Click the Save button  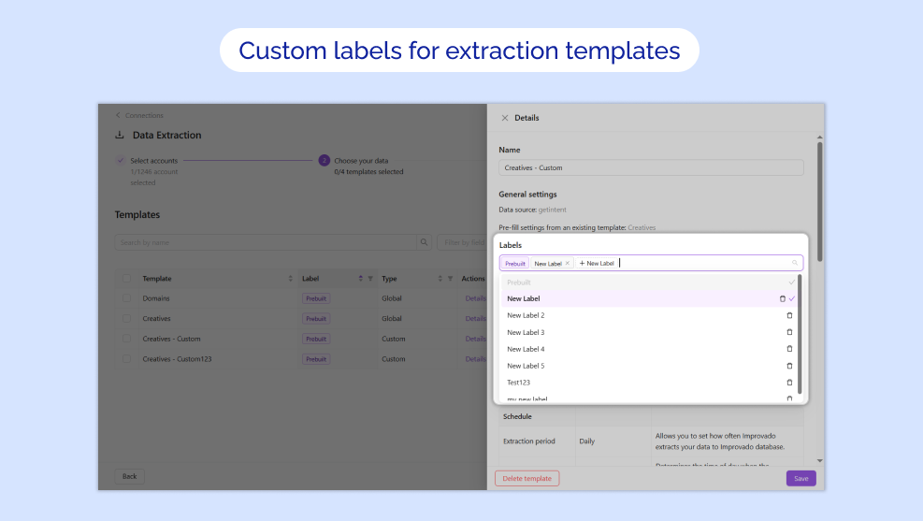pos(800,478)
